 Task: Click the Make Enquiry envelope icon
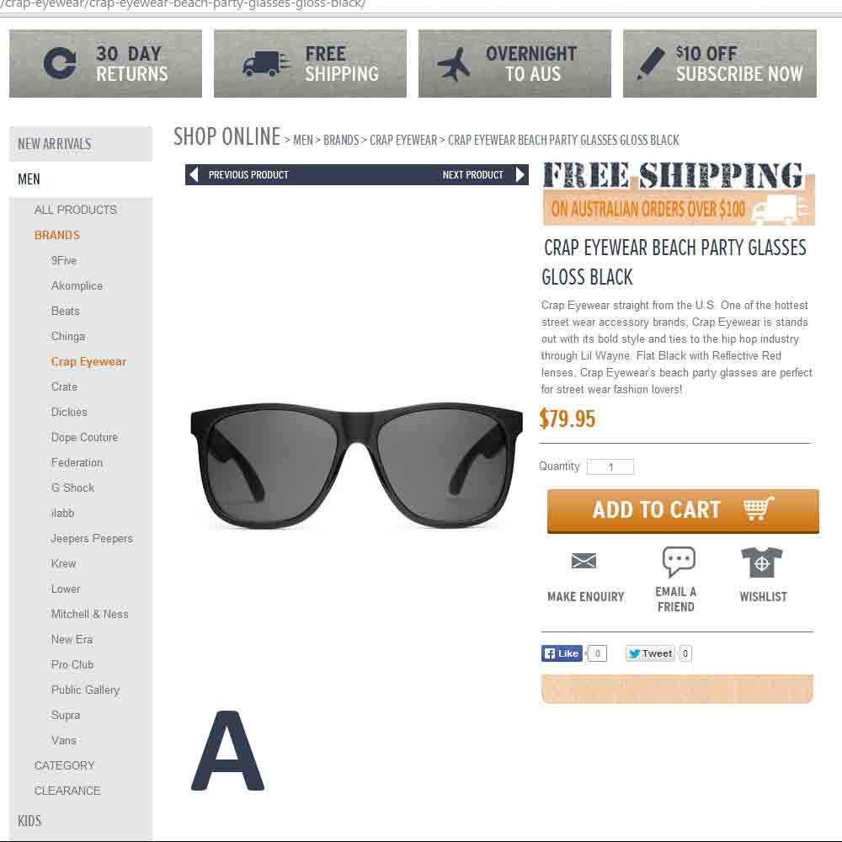tap(584, 561)
